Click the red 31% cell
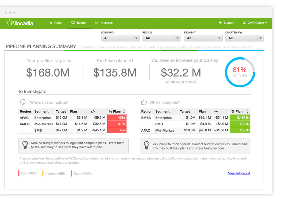Viewport: 284px width, 202px height. coord(117,124)
